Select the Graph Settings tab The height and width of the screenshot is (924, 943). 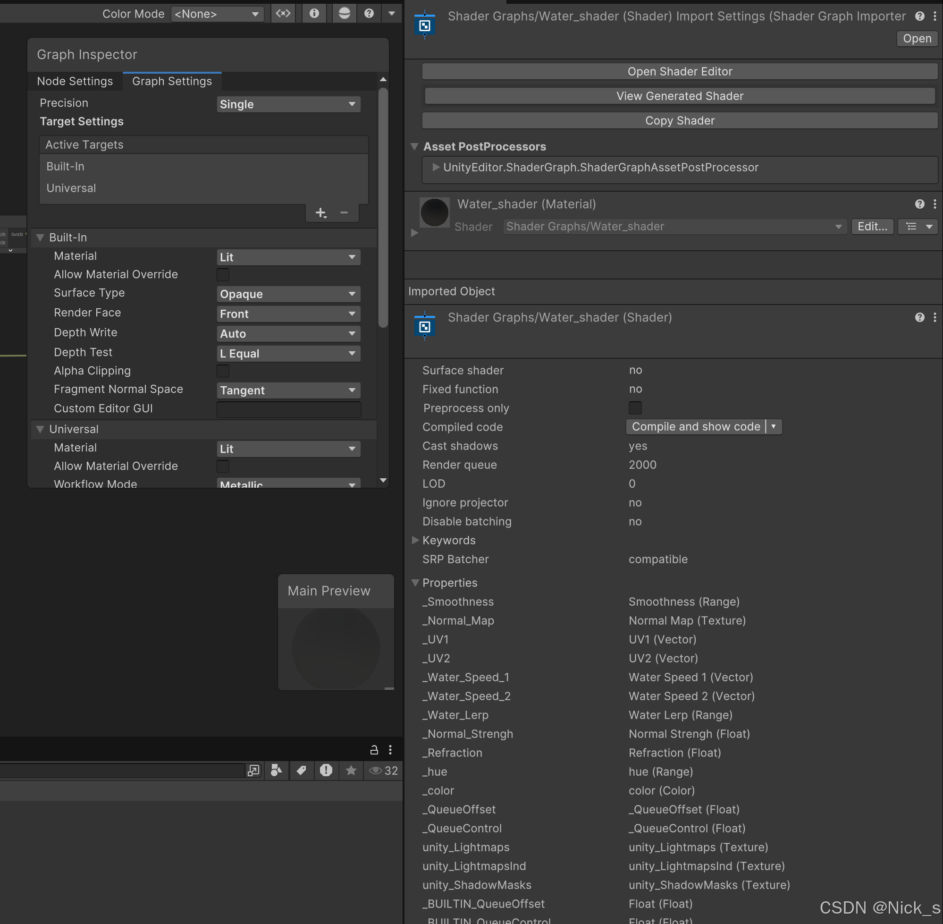tap(172, 82)
